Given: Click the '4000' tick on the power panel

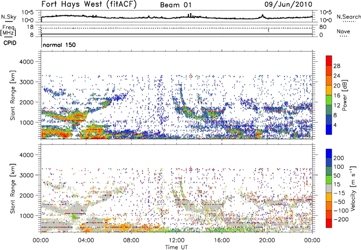Looking at the screenshot, I should click(x=27, y=62).
